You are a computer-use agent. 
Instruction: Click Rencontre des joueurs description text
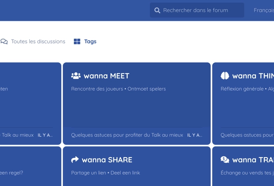click(x=97, y=89)
